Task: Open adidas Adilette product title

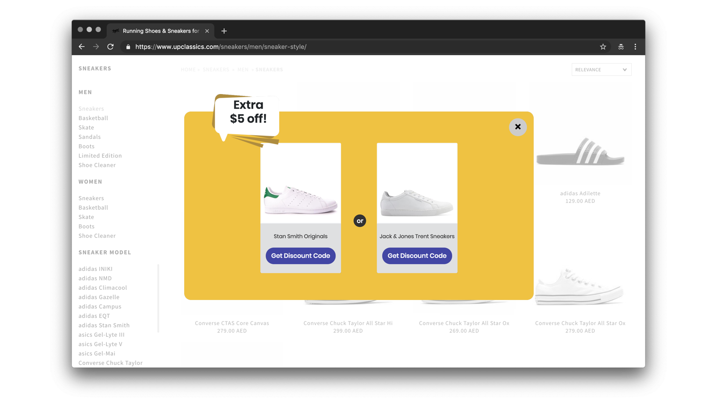Action: coord(580,193)
